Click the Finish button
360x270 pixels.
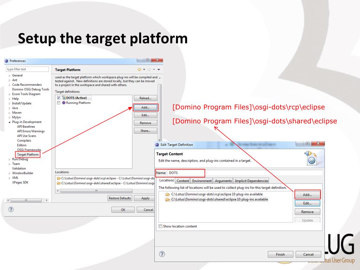click(x=280, y=255)
